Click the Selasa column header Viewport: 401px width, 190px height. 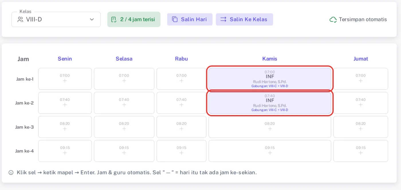124,59
